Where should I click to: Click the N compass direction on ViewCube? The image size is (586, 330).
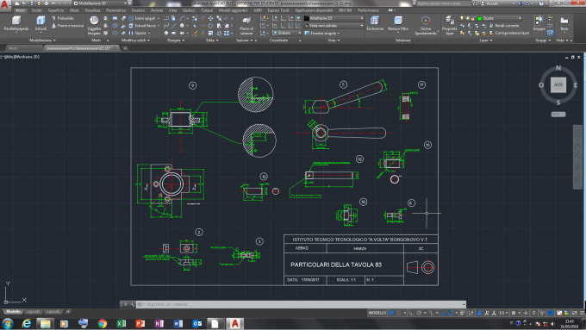[558, 68]
